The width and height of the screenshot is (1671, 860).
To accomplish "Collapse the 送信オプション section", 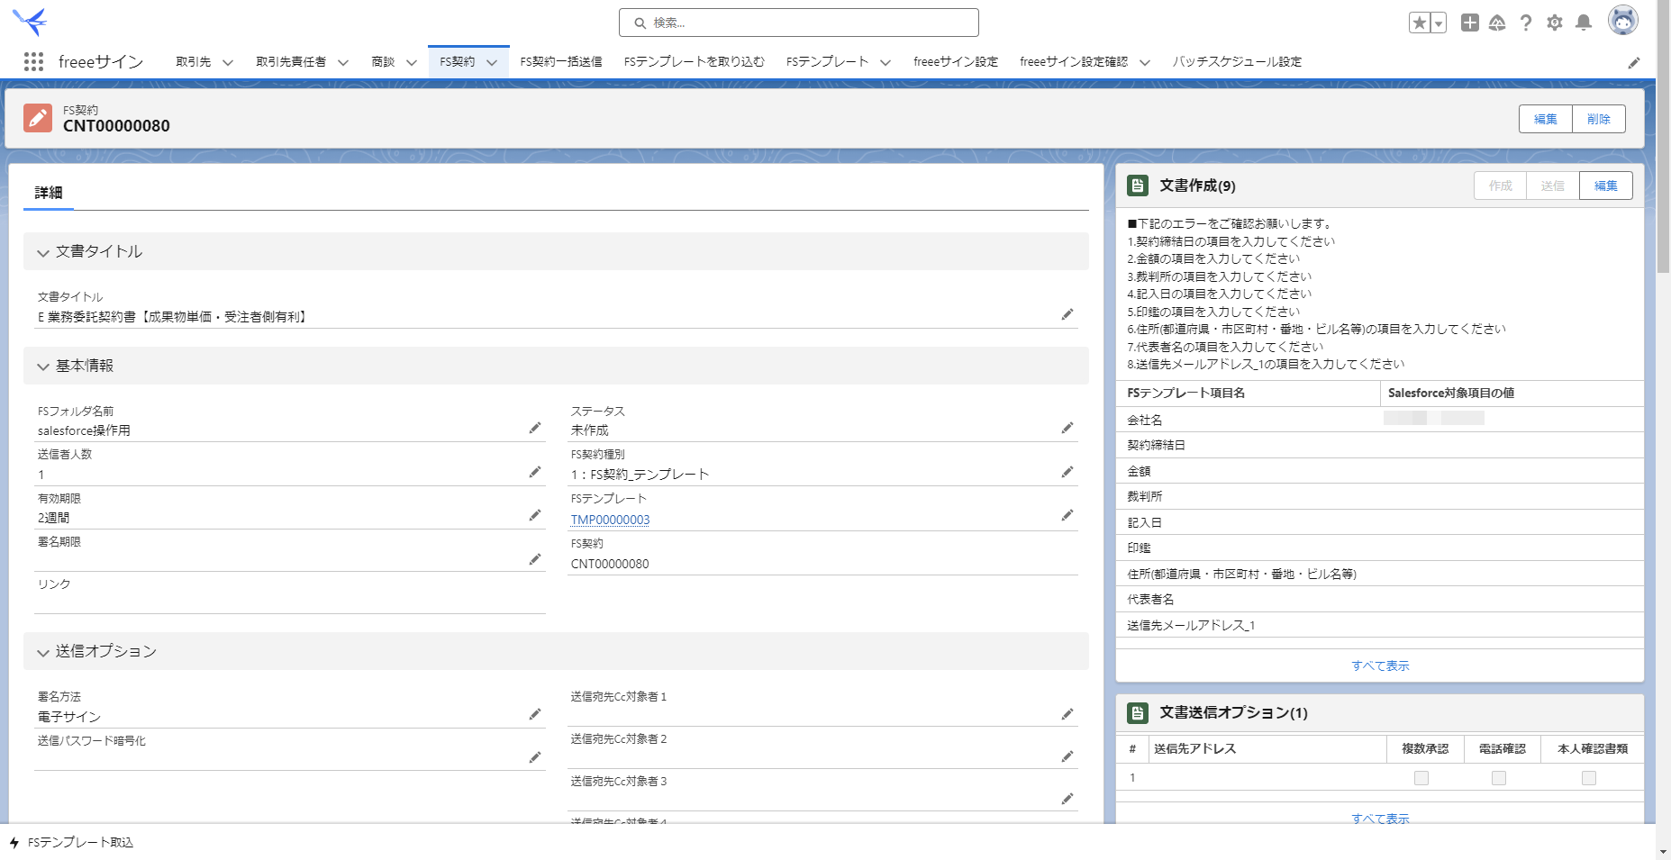I will click(42, 652).
